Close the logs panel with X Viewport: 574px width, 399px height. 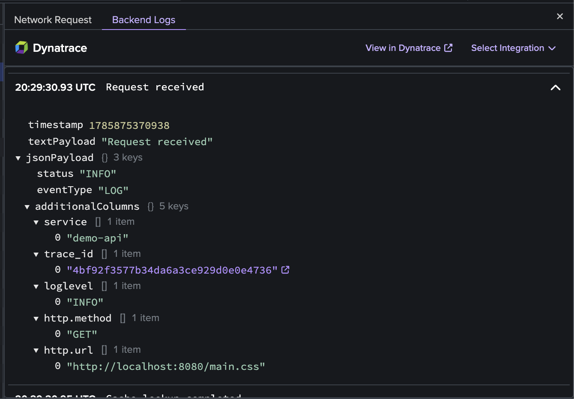click(560, 16)
